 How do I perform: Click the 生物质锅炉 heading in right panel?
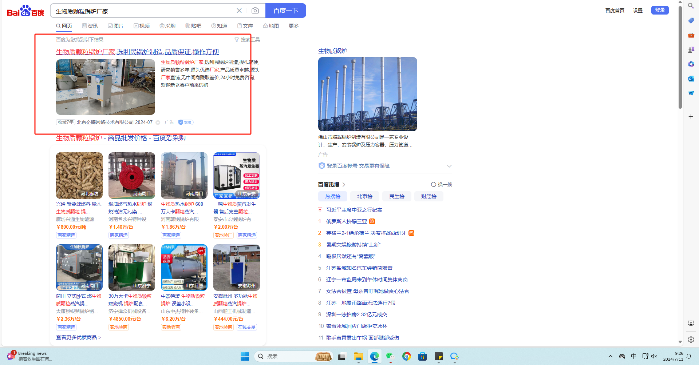pos(333,51)
